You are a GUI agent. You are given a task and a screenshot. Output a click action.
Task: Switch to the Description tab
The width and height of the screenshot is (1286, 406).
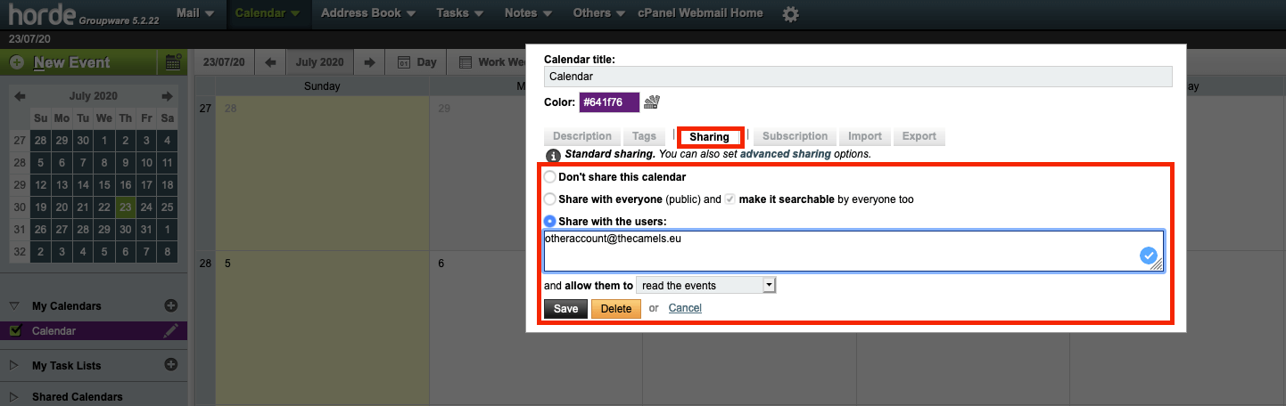582,136
